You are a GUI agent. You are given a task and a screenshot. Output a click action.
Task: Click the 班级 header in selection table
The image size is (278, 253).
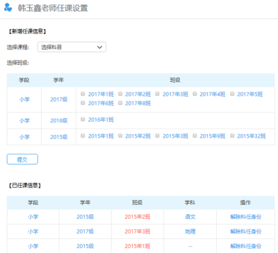[175, 80]
